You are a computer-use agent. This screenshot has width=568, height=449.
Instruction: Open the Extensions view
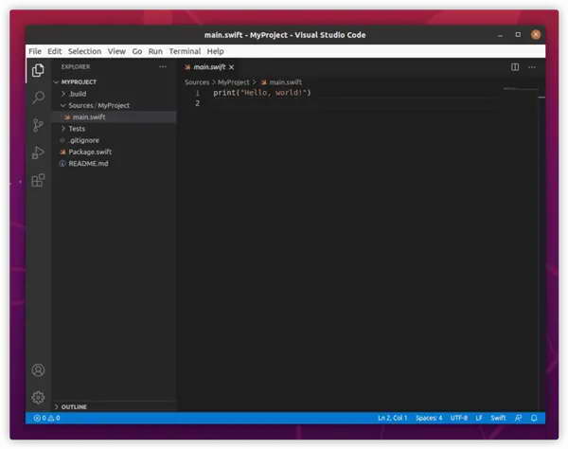point(38,180)
